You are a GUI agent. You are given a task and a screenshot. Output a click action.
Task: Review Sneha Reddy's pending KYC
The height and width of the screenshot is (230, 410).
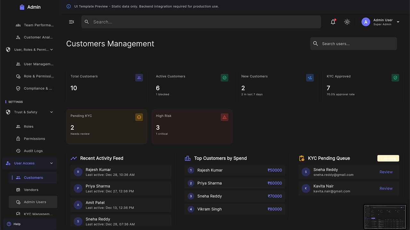(x=386, y=172)
